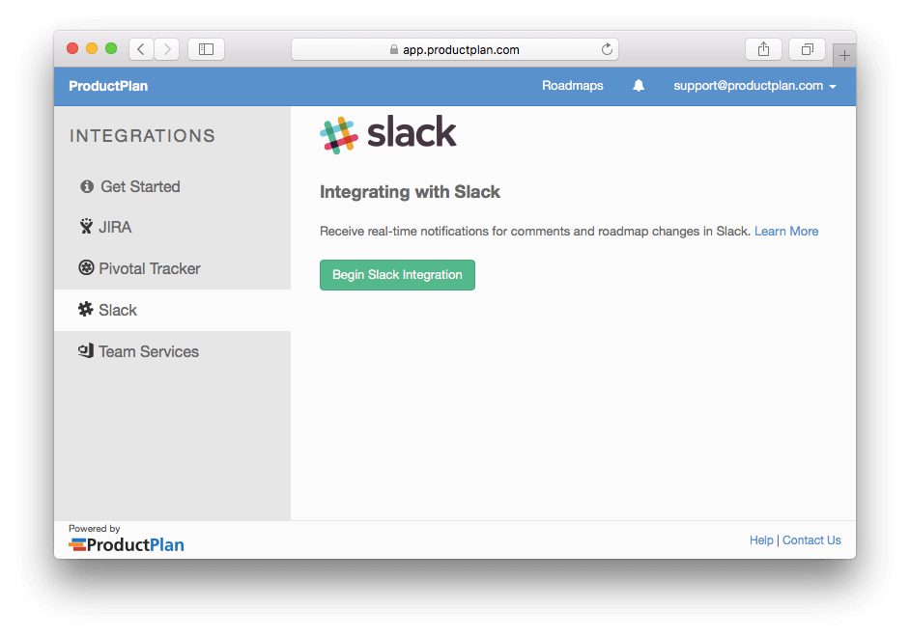The width and height of the screenshot is (910, 636).
Task: Open the Contact Us footer link
Action: (x=811, y=540)
